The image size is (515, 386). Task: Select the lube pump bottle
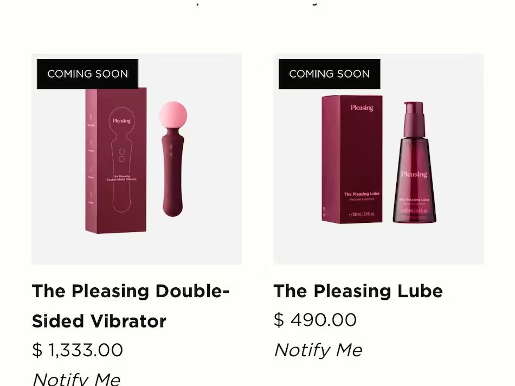(415, 162)
